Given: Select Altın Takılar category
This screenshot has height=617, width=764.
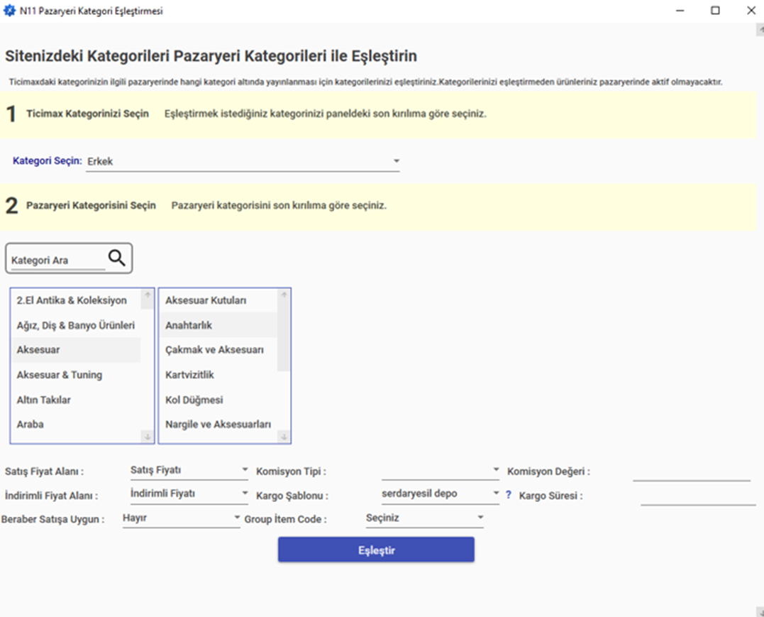Looking at the screenshot, I should coord(76,400).
